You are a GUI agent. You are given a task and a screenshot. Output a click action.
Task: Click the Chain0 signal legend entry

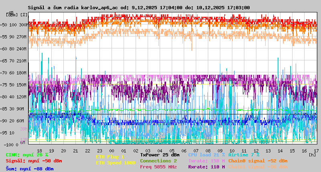[258, 161]
